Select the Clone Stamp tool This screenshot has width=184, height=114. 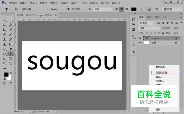tap(4, 39)
